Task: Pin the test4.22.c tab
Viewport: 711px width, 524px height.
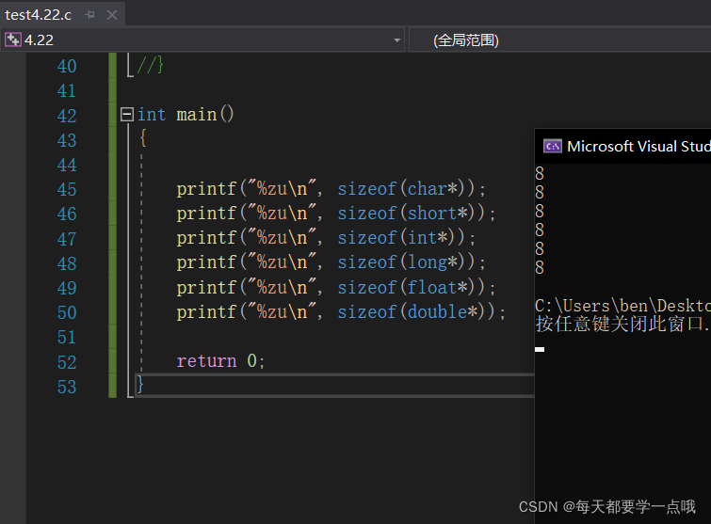Action: tap(89, 15)
